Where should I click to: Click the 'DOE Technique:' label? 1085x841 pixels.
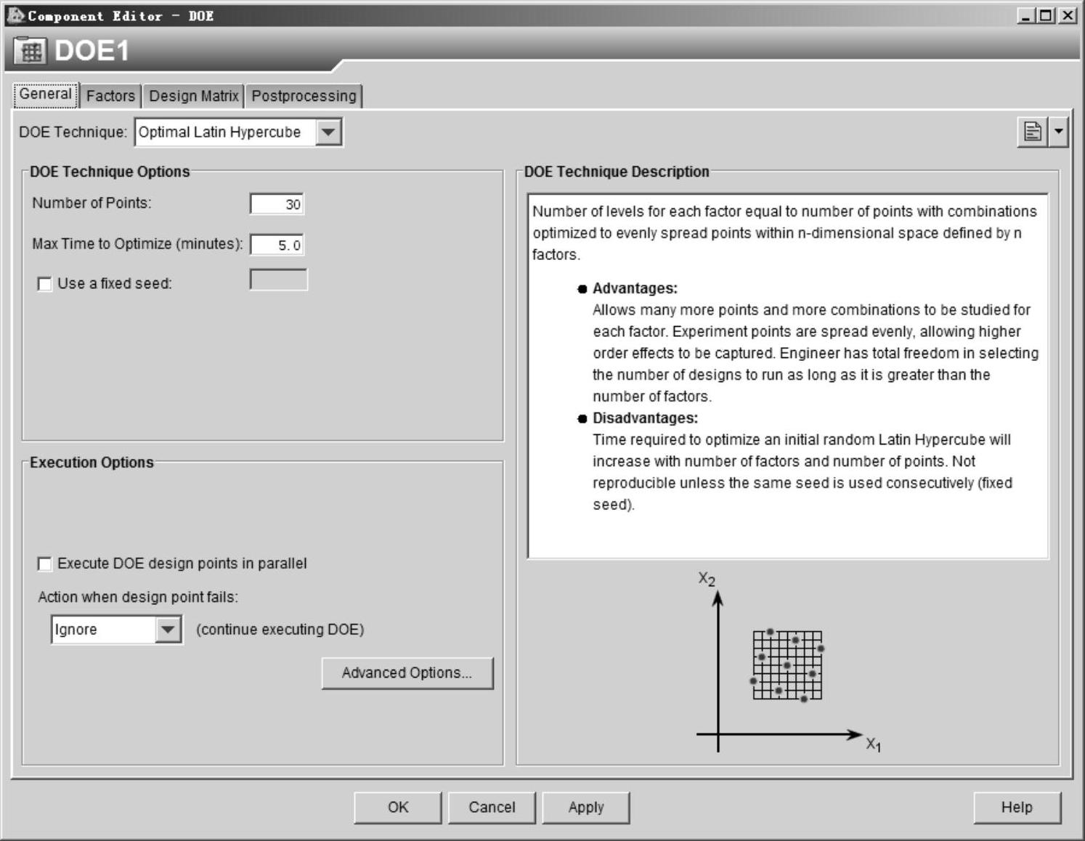tap(73, 132)
